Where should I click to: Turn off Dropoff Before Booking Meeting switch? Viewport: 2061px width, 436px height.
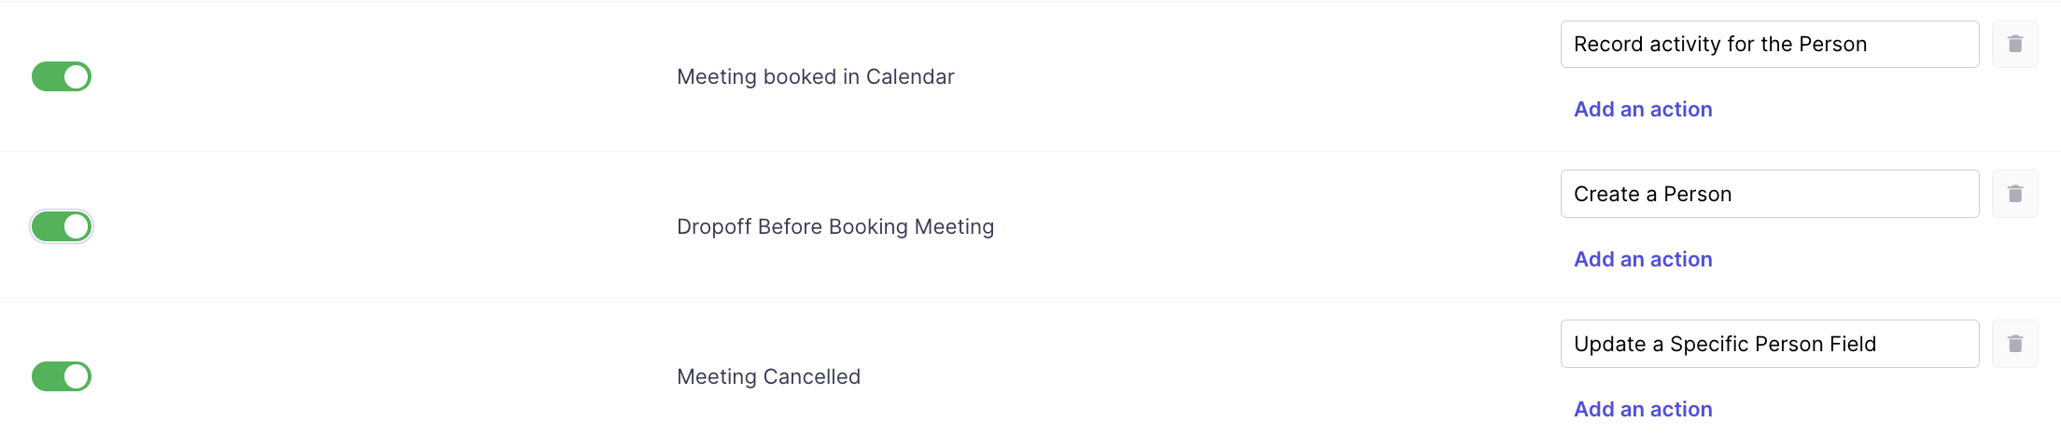62,226
